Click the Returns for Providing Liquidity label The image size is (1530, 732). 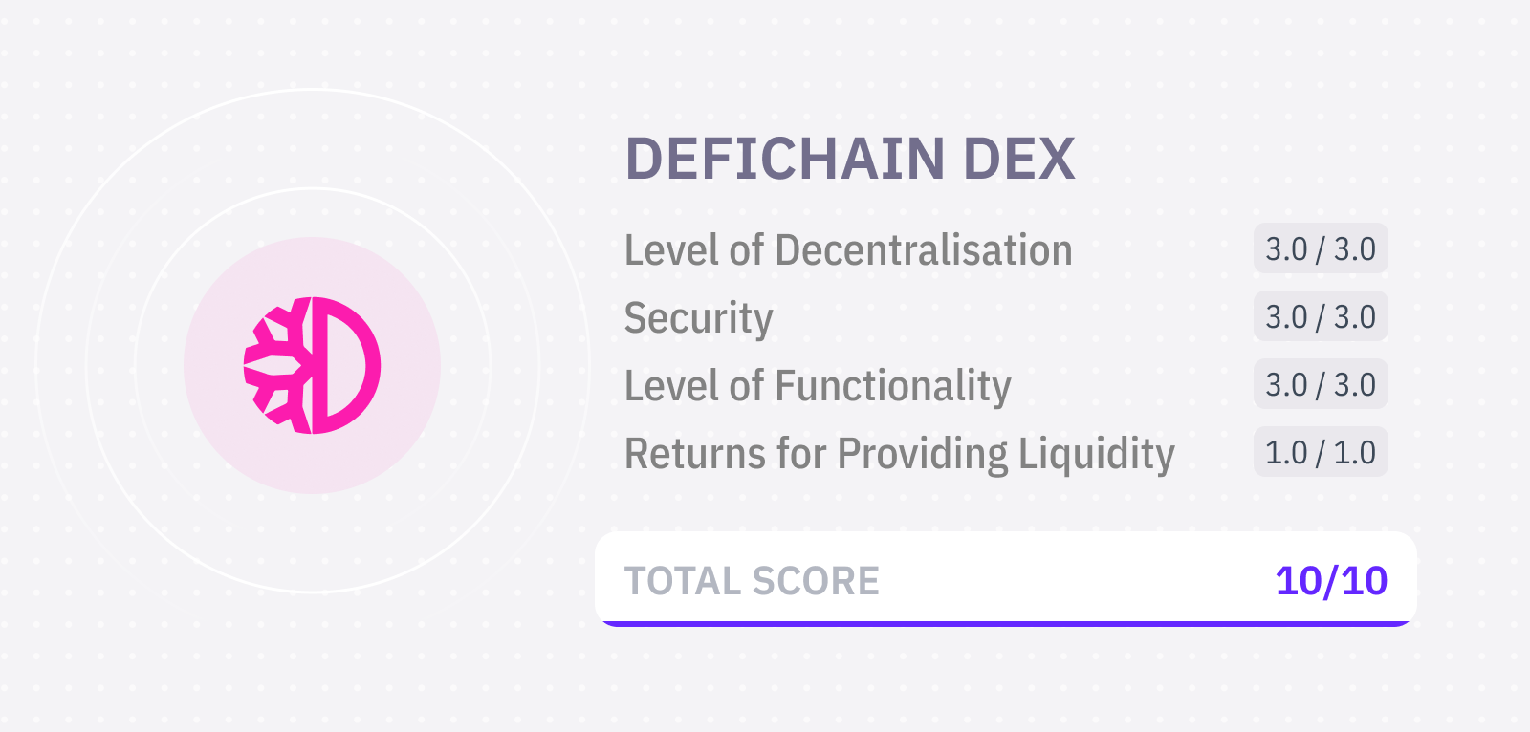900,454
